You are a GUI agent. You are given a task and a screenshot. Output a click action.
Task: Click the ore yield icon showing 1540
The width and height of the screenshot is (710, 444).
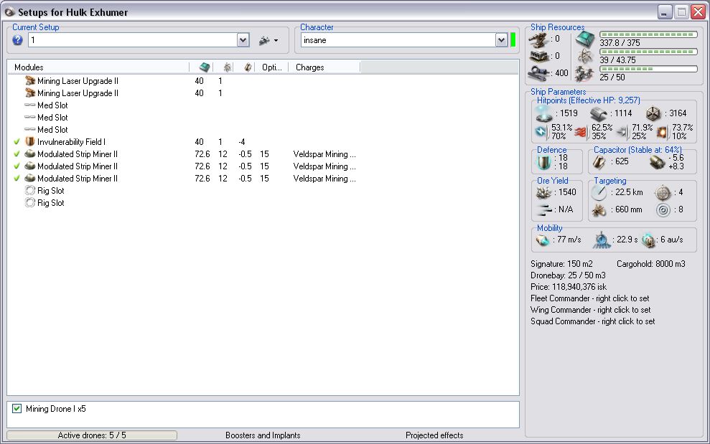point(544,192)
